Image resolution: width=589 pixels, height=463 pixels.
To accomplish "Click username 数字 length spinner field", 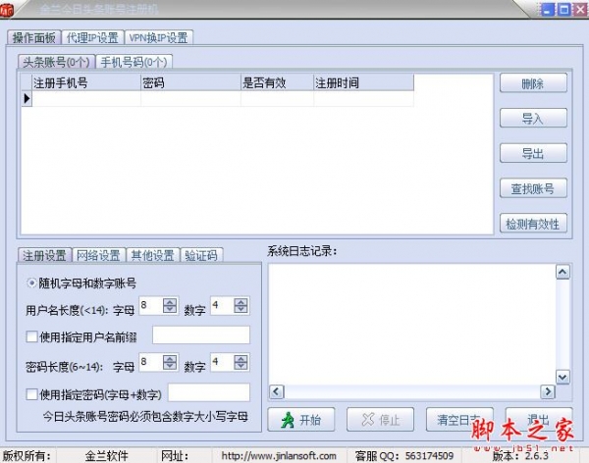I will pos(222,306).
